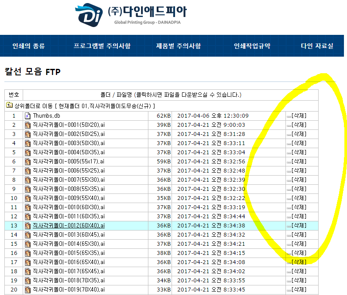Download 직사각귀돌이-0016(65X40).ai file
Image resolution: width=347 pixels, height=295 pixels.
point(69,262)
